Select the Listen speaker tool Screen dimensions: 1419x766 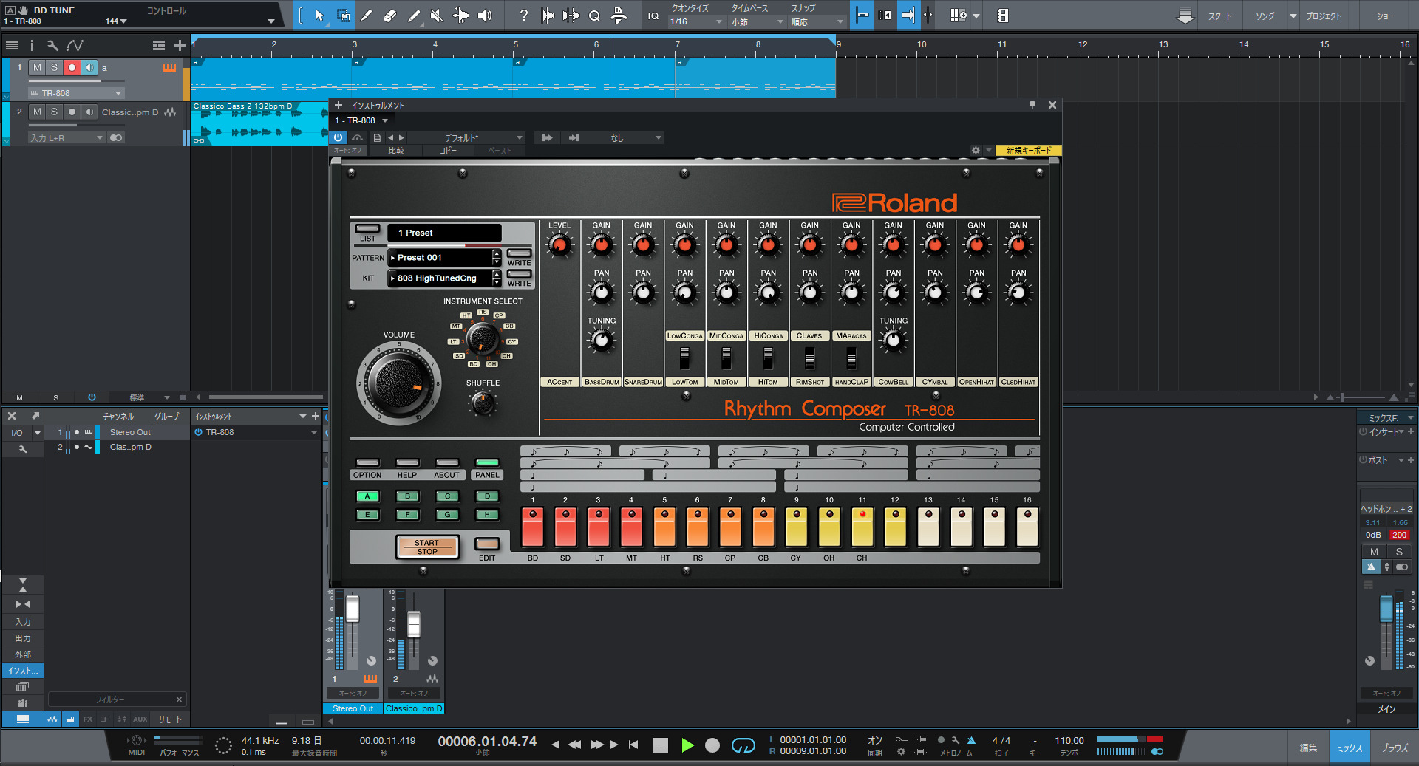pyautogui.click(x=485, y=16)
